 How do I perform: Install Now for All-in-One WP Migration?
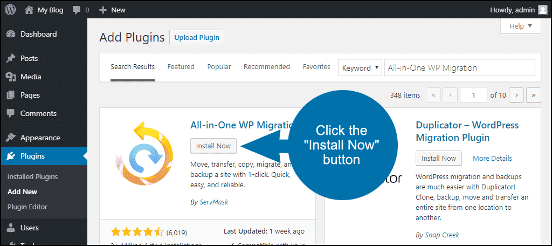213,146
